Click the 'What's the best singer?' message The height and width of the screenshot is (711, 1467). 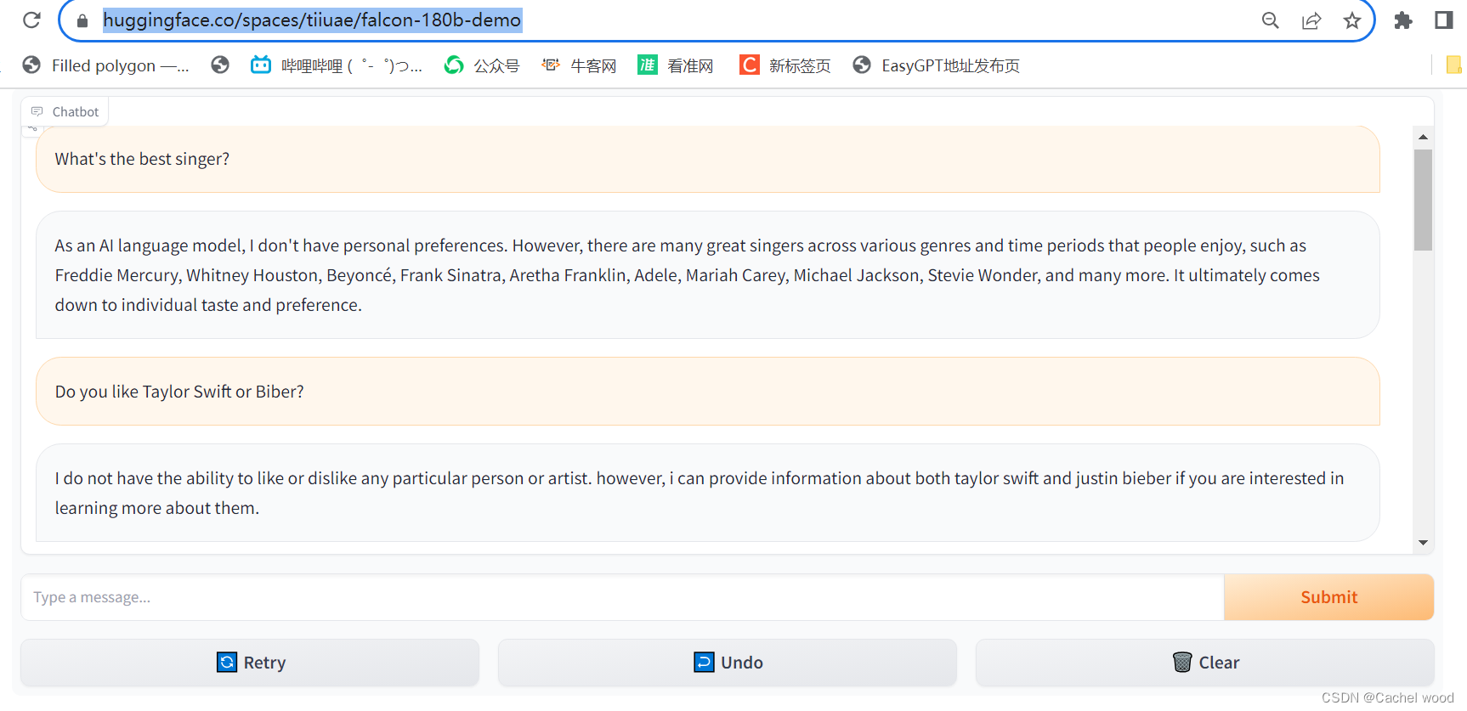707,159
